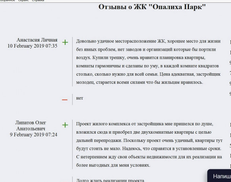Image resolution: width=231 pixels, height=182 pixels.
Task: Click red minus icon beside 'нет'
Action: tap(65, 100)
